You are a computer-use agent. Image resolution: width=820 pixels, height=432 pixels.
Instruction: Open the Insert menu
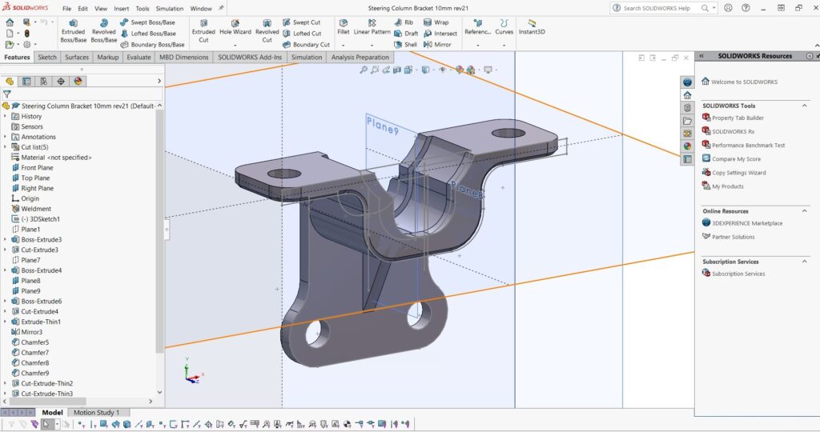[x=122, y=8]
